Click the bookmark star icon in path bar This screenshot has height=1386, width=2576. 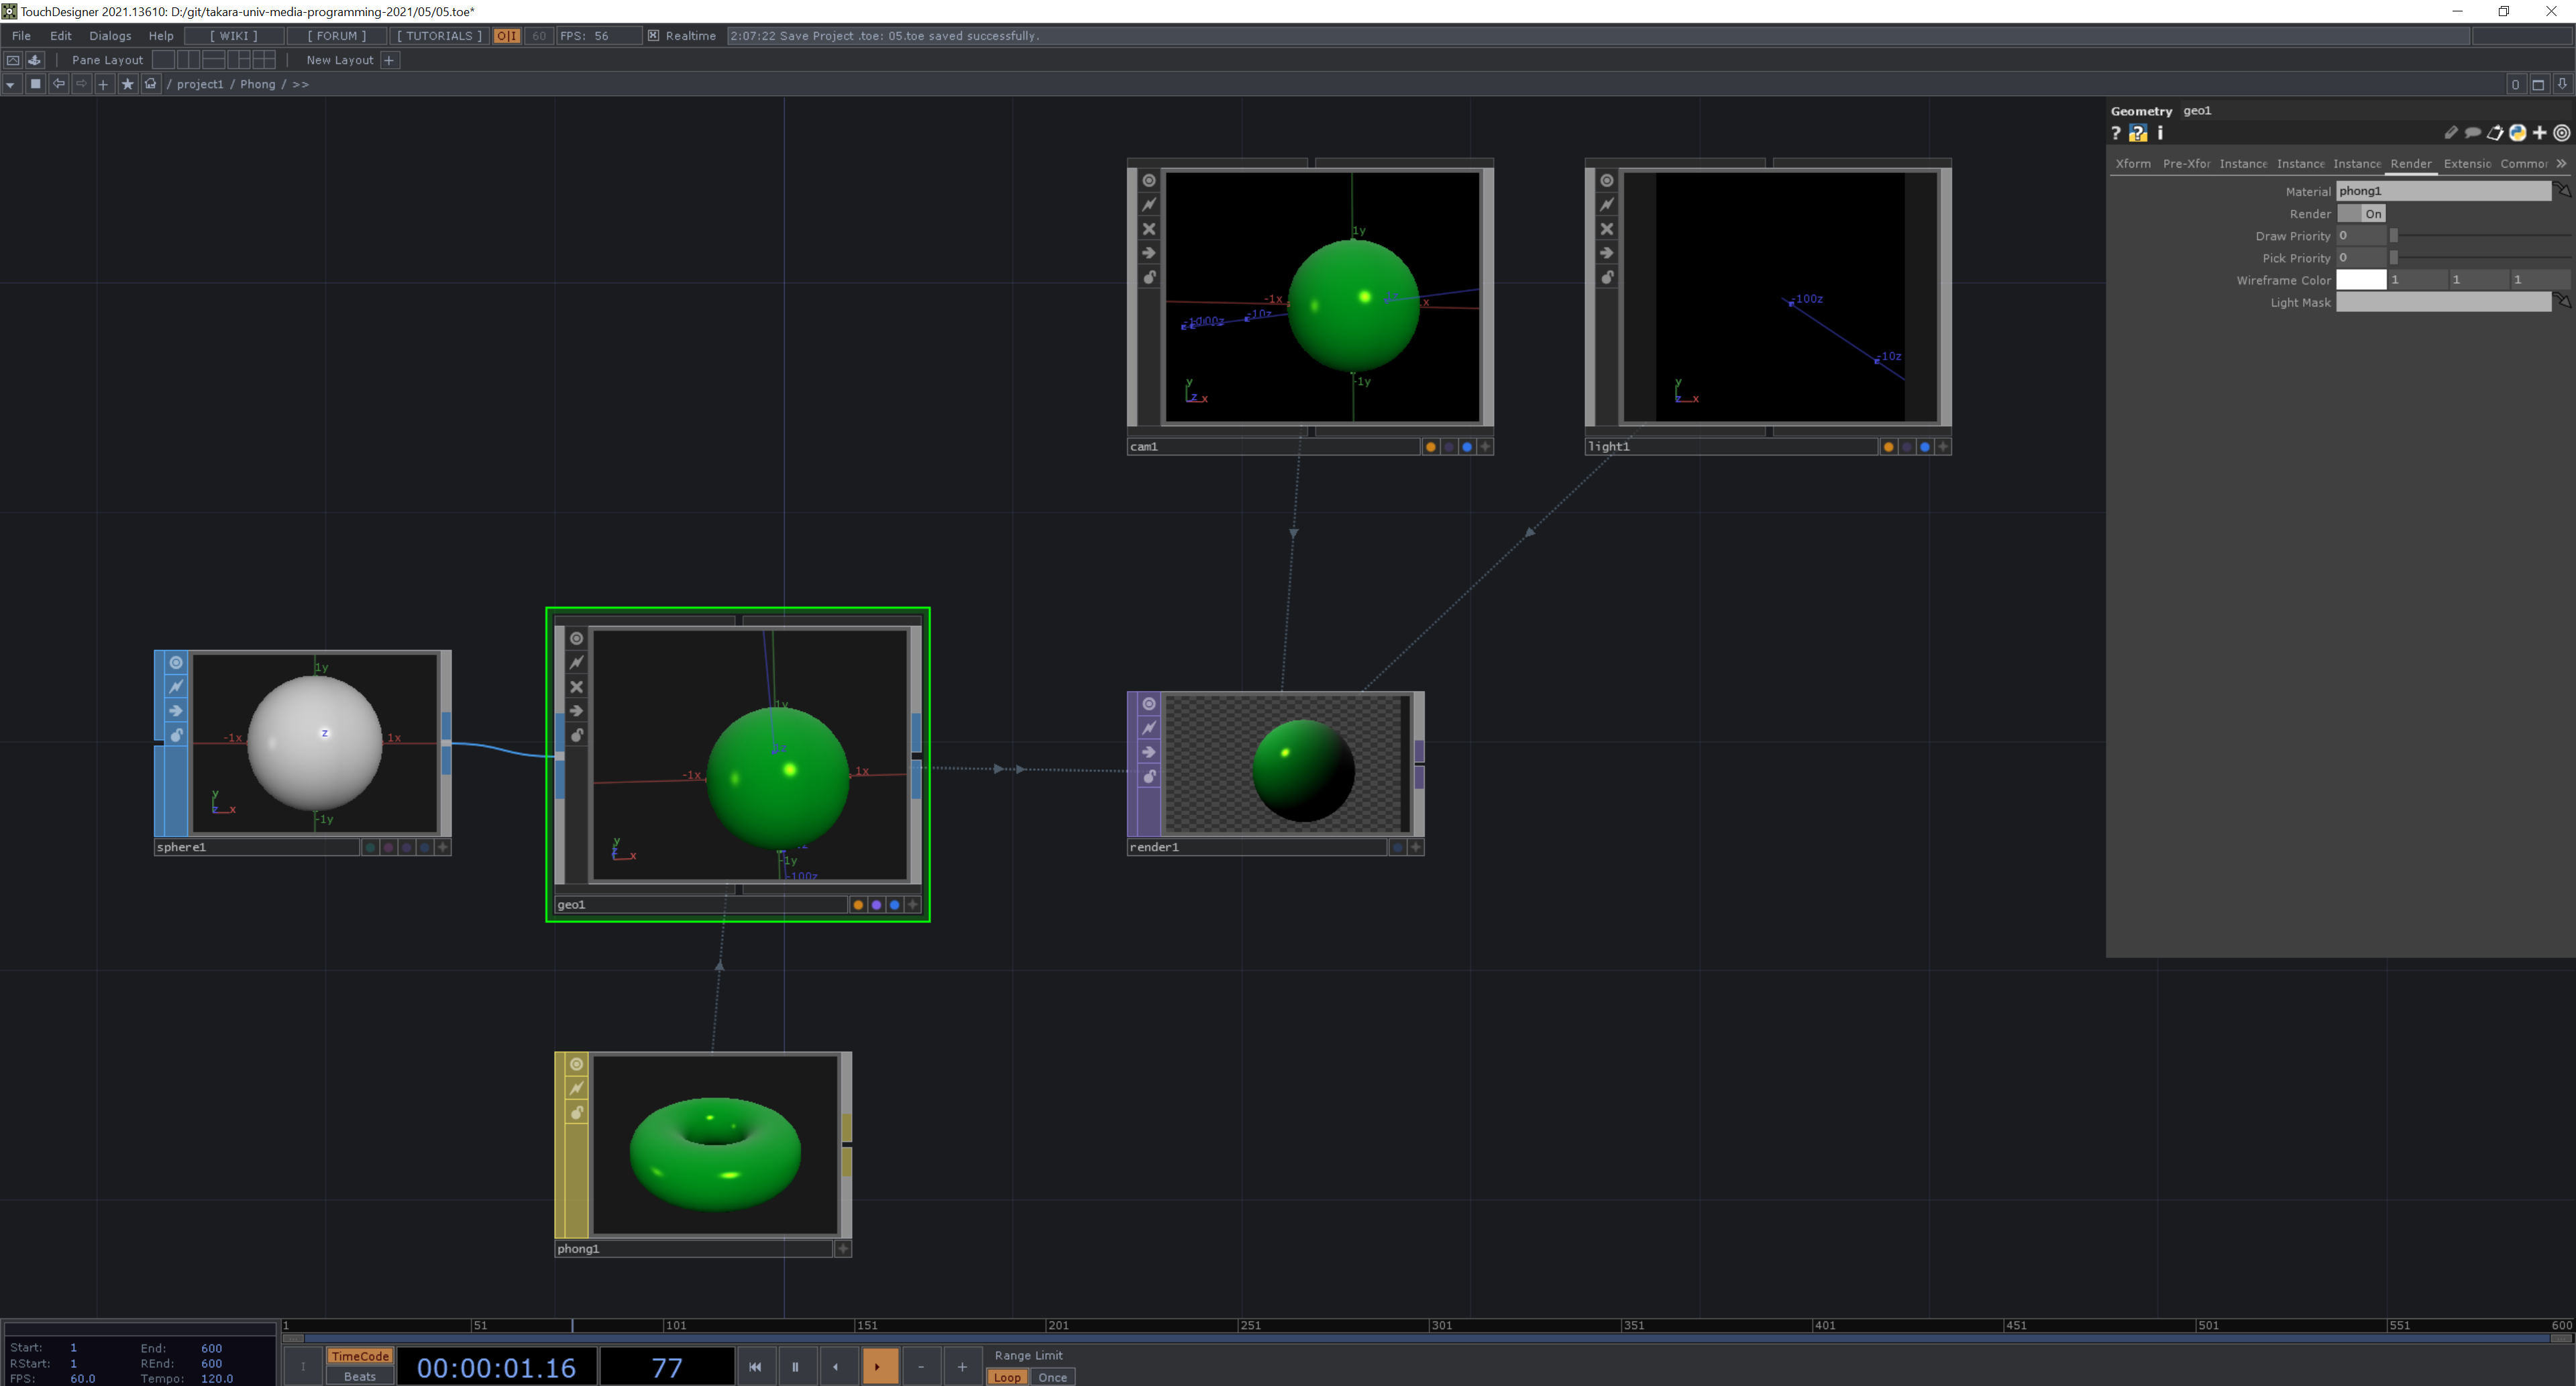click(x=127, y=84)
